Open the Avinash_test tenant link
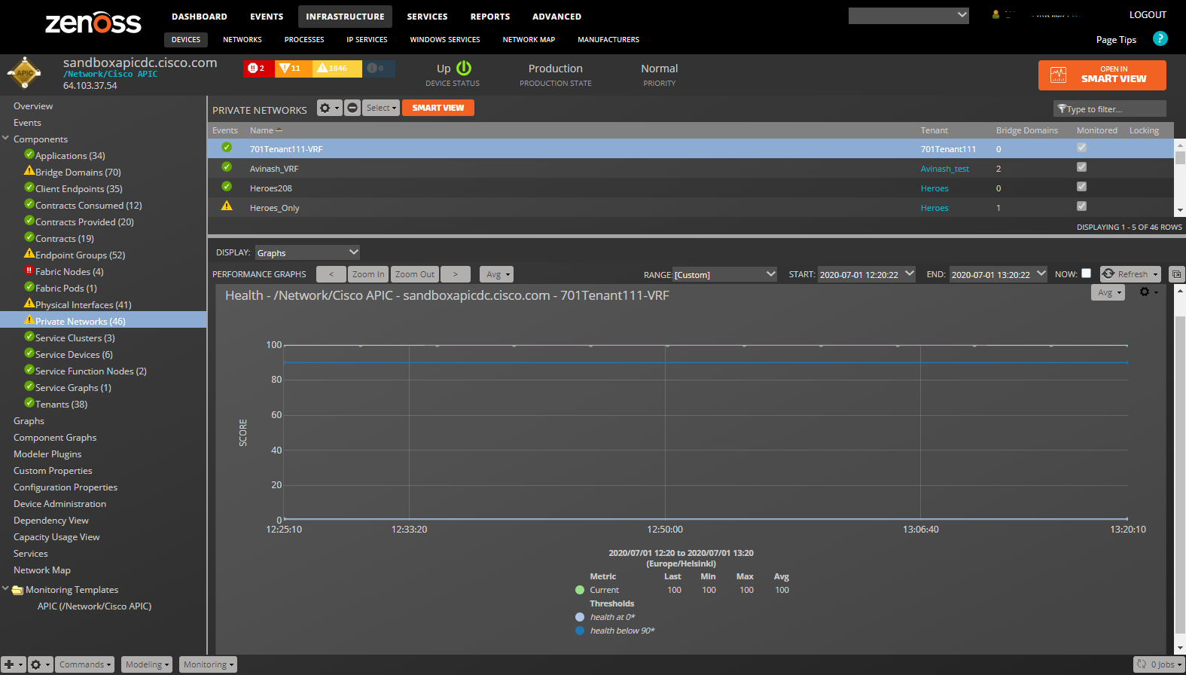The height and width of the screenshot is (675, 1186). [x=945, y=169]
